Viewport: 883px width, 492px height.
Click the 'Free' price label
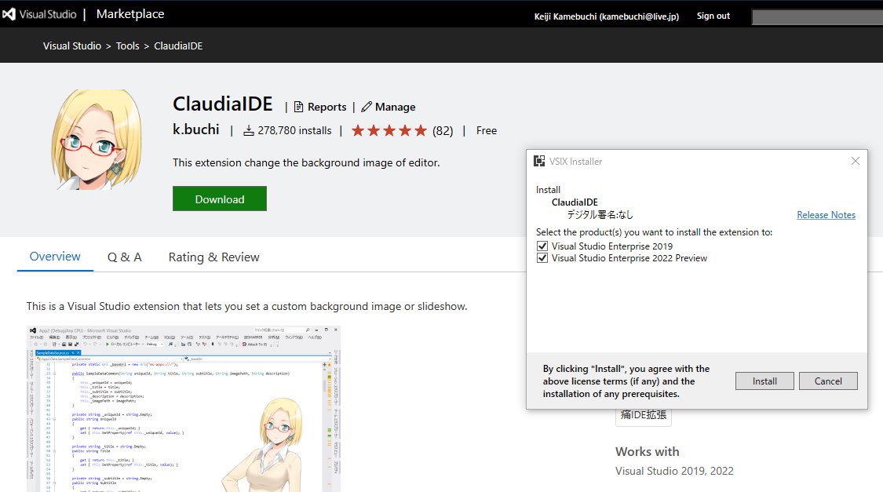click(x=487, y=130)
